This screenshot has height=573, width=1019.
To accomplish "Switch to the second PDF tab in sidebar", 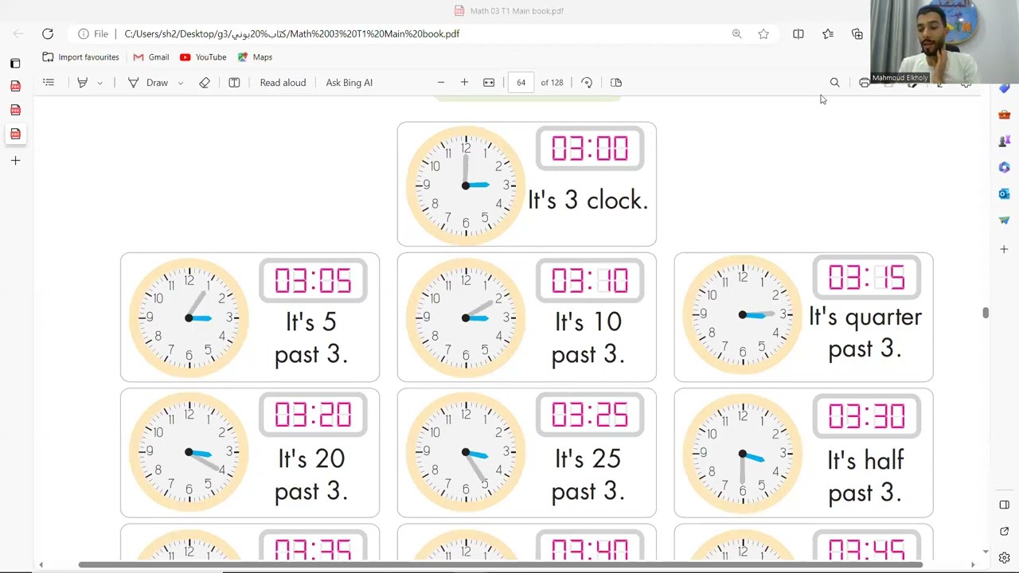I will click(x=15, y=110).
